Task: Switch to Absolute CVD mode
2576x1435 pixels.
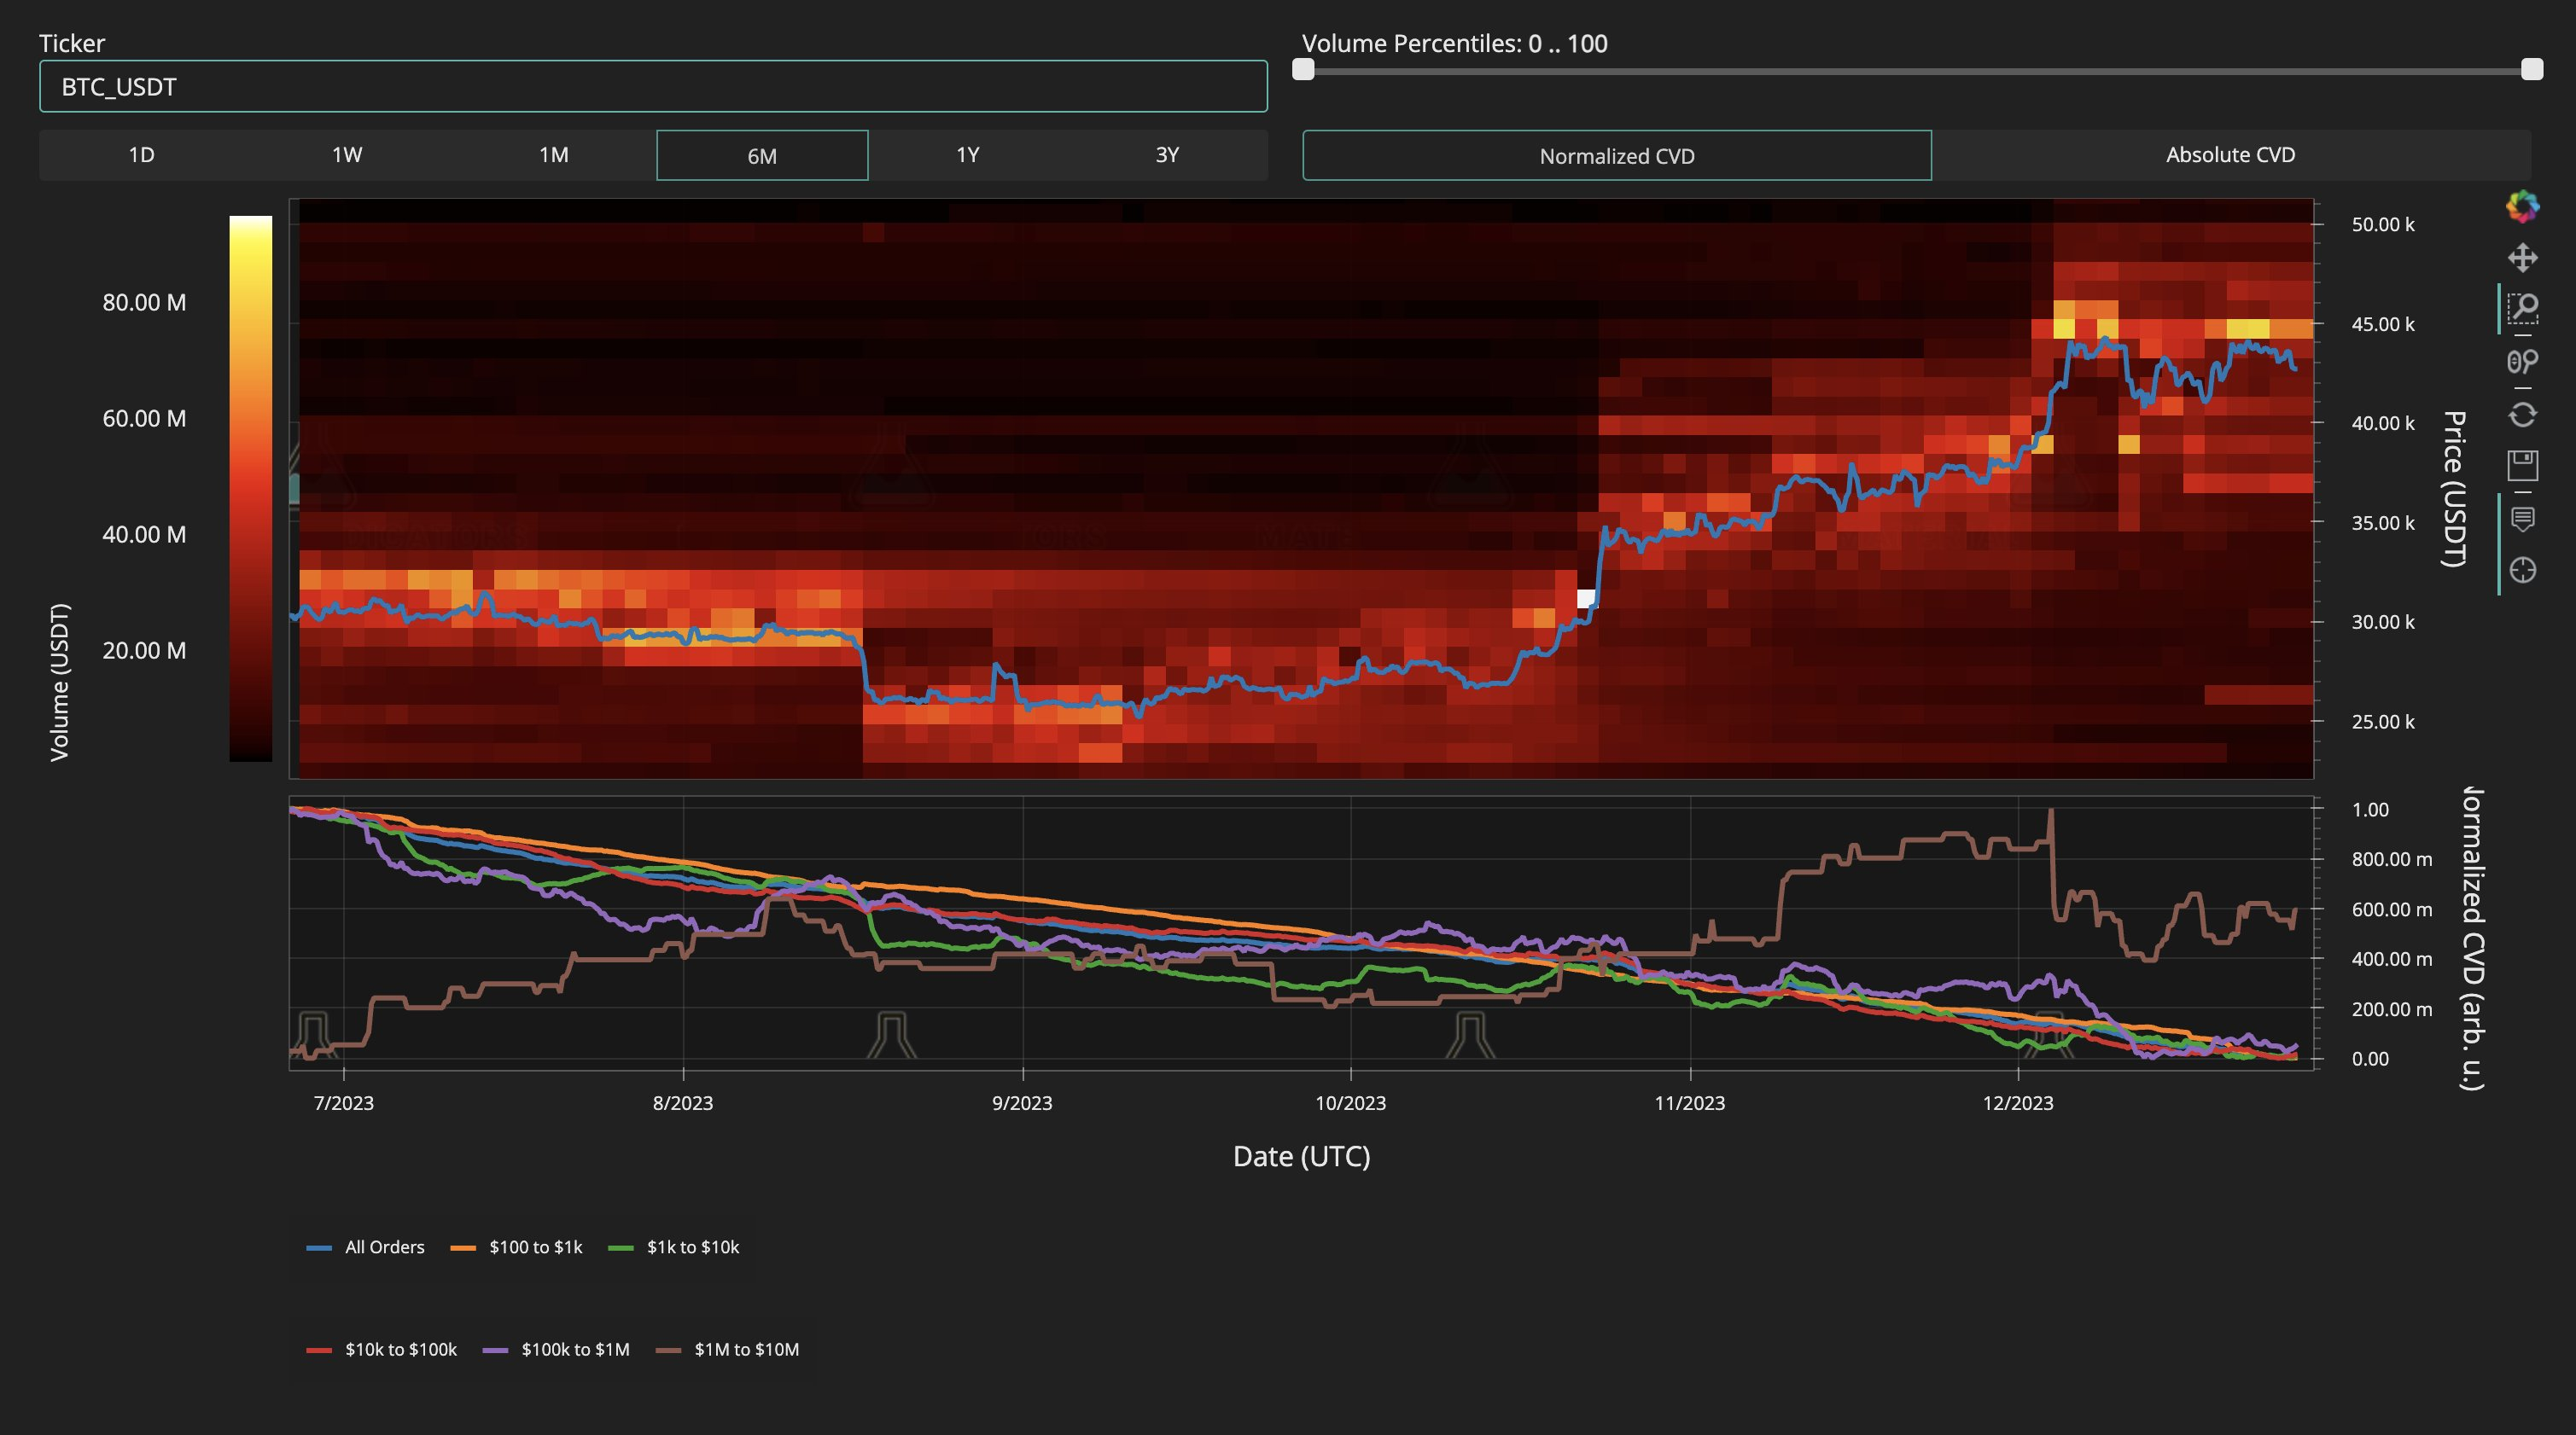Action: [2230, 155]
